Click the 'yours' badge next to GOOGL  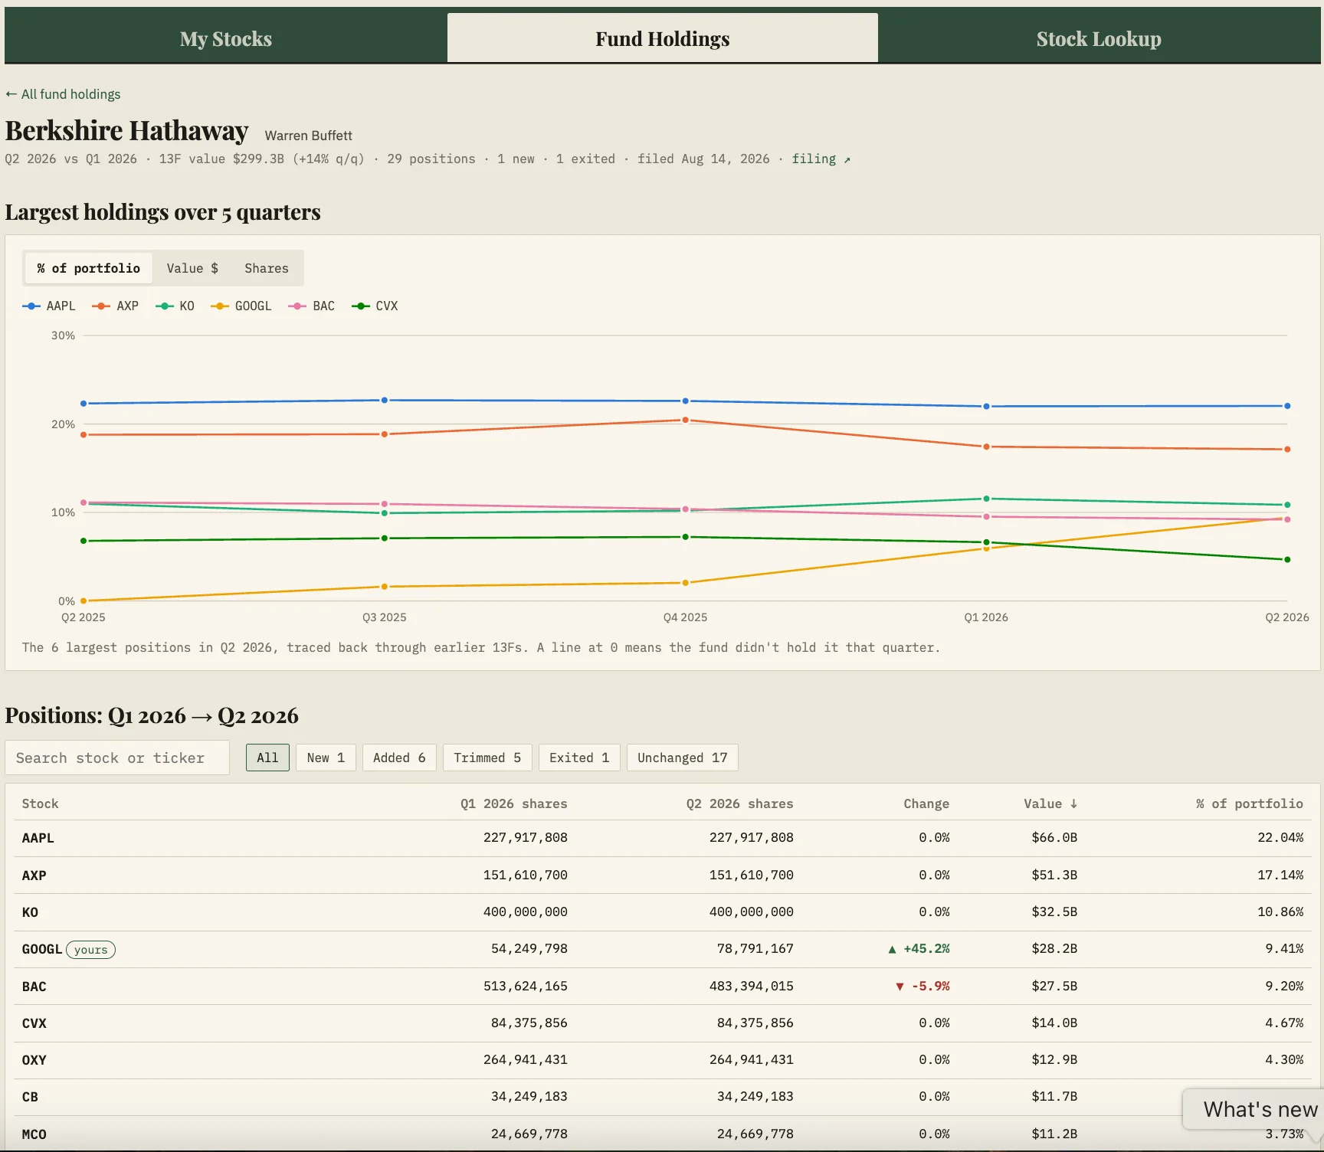[90, 950]
